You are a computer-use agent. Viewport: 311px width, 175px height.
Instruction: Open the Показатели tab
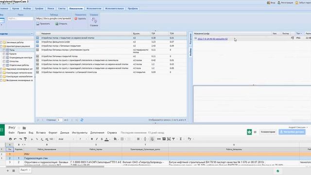coord(76,9)
